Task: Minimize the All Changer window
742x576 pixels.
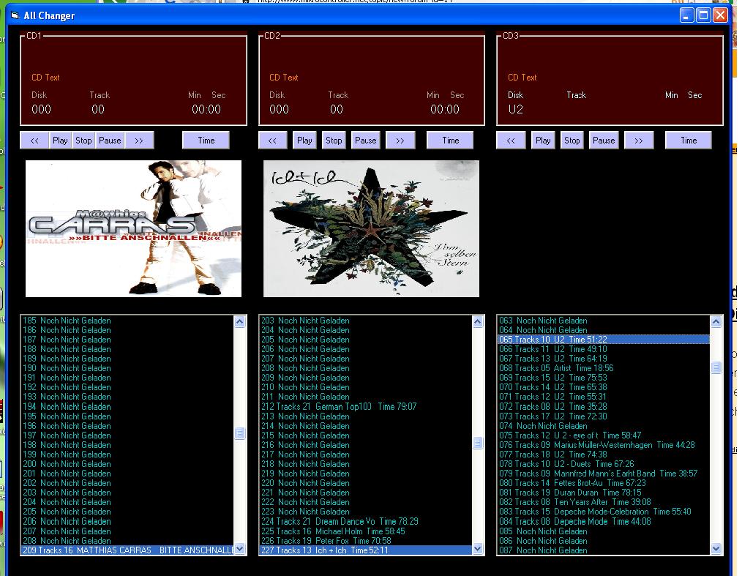Action: 686,15
